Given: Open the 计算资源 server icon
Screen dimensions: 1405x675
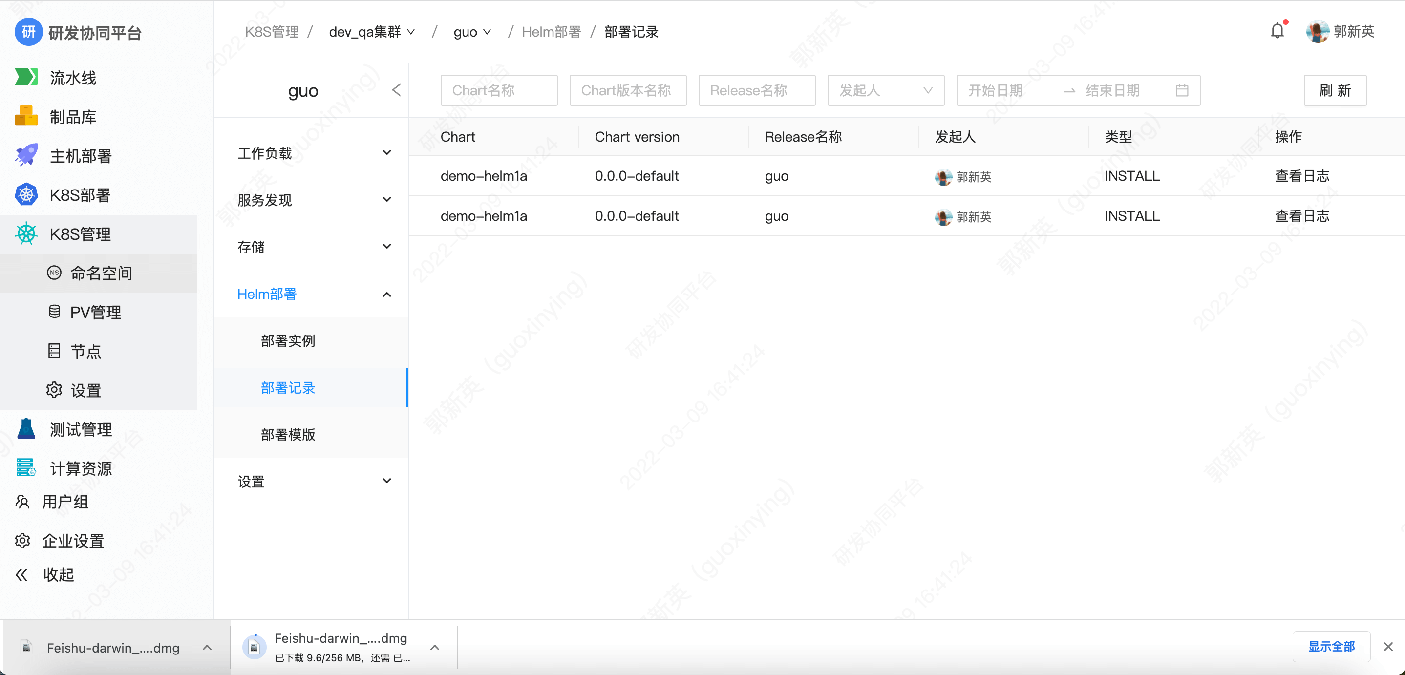Looking at the screenshot, I should point(25,468).
